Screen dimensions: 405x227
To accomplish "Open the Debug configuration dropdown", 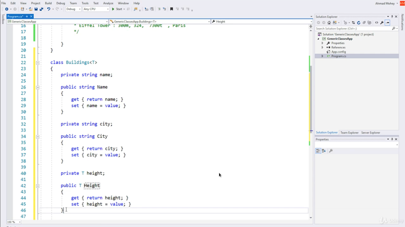I will pos(73,9).
